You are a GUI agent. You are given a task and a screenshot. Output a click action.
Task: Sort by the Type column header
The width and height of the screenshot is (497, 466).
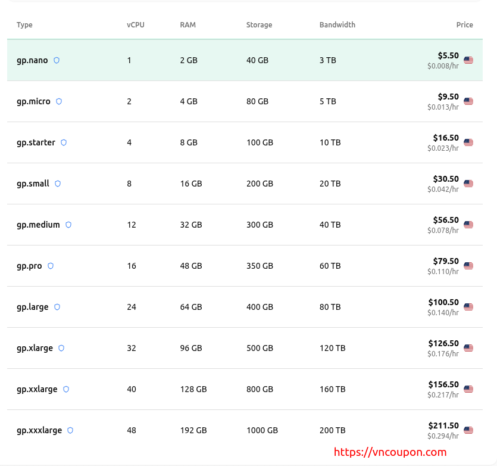[24, 25]
